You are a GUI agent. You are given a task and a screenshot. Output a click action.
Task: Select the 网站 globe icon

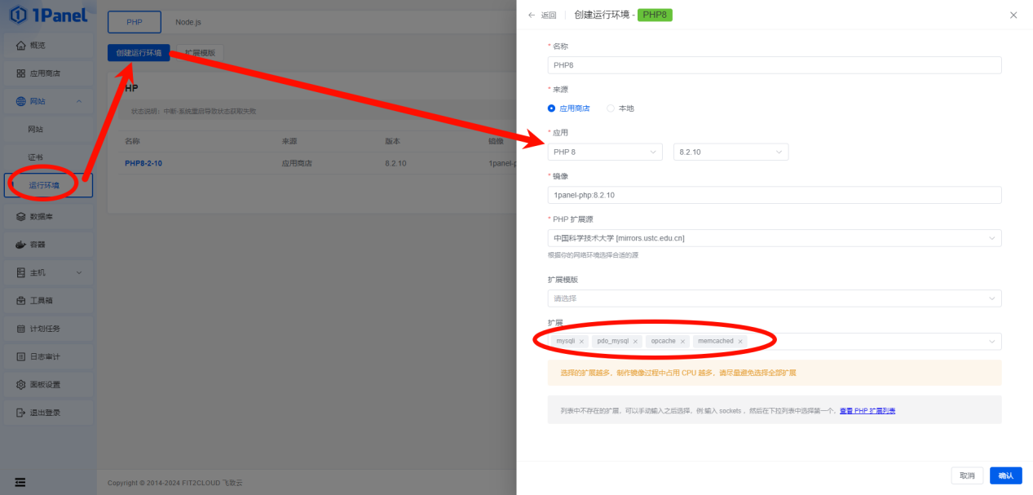pyautogui.click(x=21, y=101)
